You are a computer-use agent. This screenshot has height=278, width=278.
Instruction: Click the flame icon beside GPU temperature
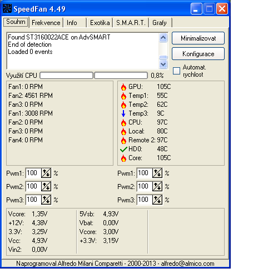point(123,87)
